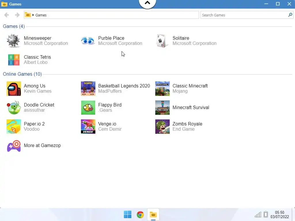
Task: Collapse the top toolbar chevron
Action: 147,3
